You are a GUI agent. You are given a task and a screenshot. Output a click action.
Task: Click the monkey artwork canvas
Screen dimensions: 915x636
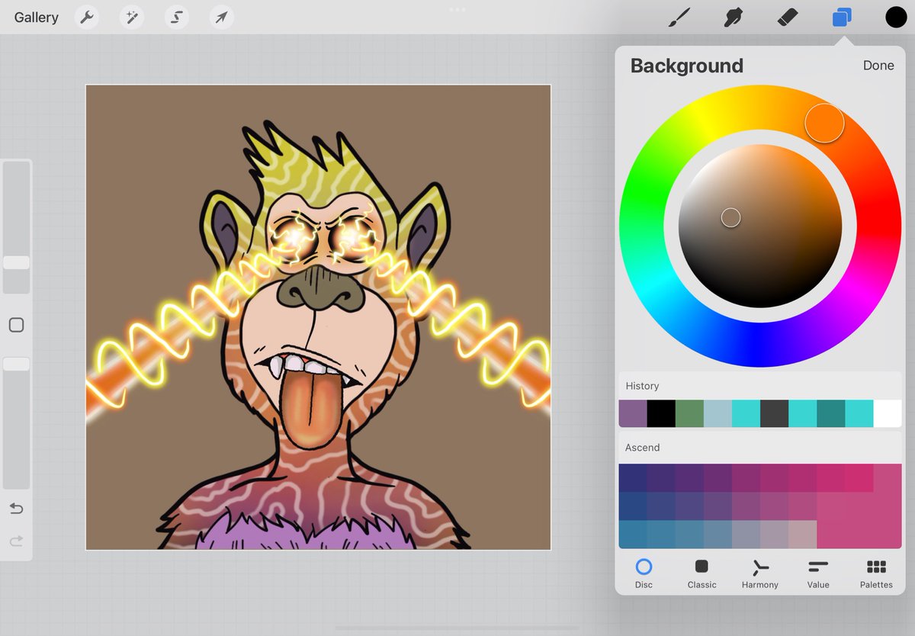tap(318, 317)
